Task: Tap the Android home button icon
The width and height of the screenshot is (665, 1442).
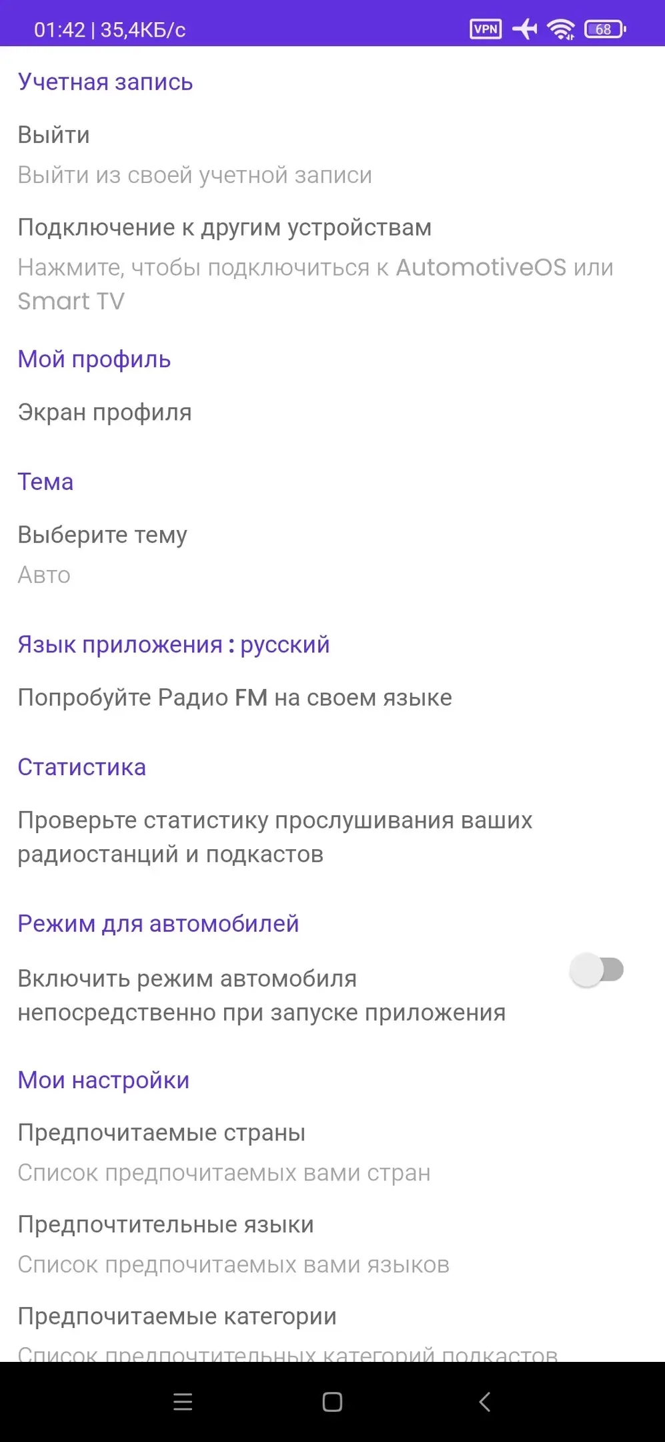Action: point(332,1402)
